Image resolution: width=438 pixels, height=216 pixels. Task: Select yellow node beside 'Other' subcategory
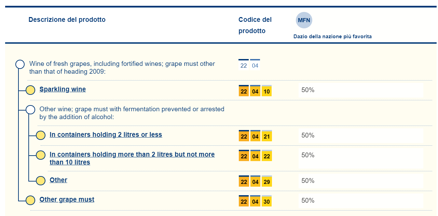tap(41, 181)
